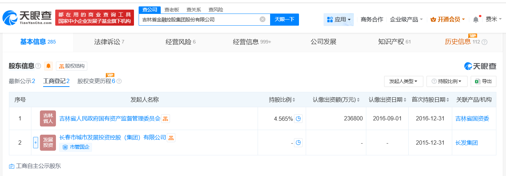Image resolution: width=506 pixels, height=176 pixels.
Task: Open the 吉林省国资委 related institution link
Action: pyautogui.click(x=472, y=119)
